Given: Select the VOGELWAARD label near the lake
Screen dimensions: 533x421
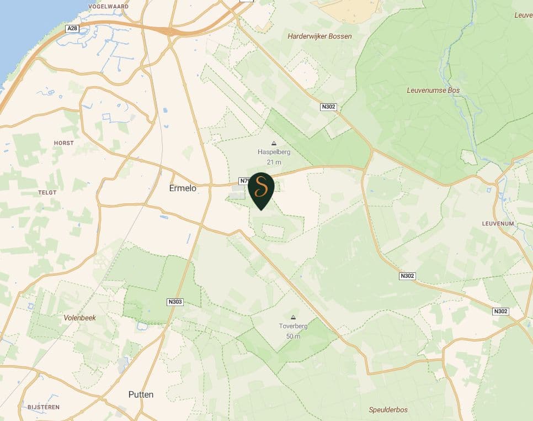Looking at the screenshot, I should pos(109,7).
